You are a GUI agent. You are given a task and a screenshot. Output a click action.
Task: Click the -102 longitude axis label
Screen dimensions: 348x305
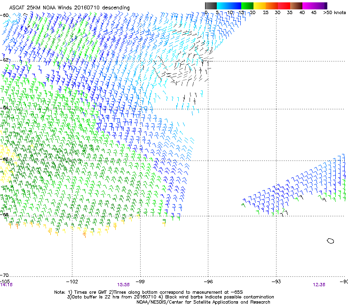point(72,282)
